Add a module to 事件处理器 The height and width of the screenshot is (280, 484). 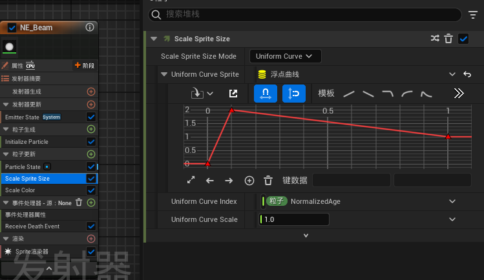(91, 203)
